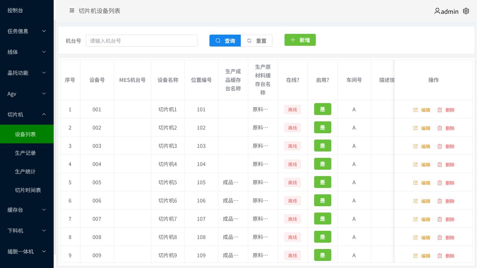Toggle the enabled switch for 切片机9
This screenshot has width=477, height=268.
pos(323,255)
